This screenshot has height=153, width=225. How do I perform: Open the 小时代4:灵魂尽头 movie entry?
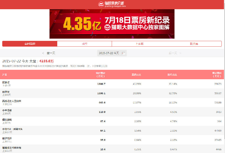pyautogui.click(x=12, y=129)
